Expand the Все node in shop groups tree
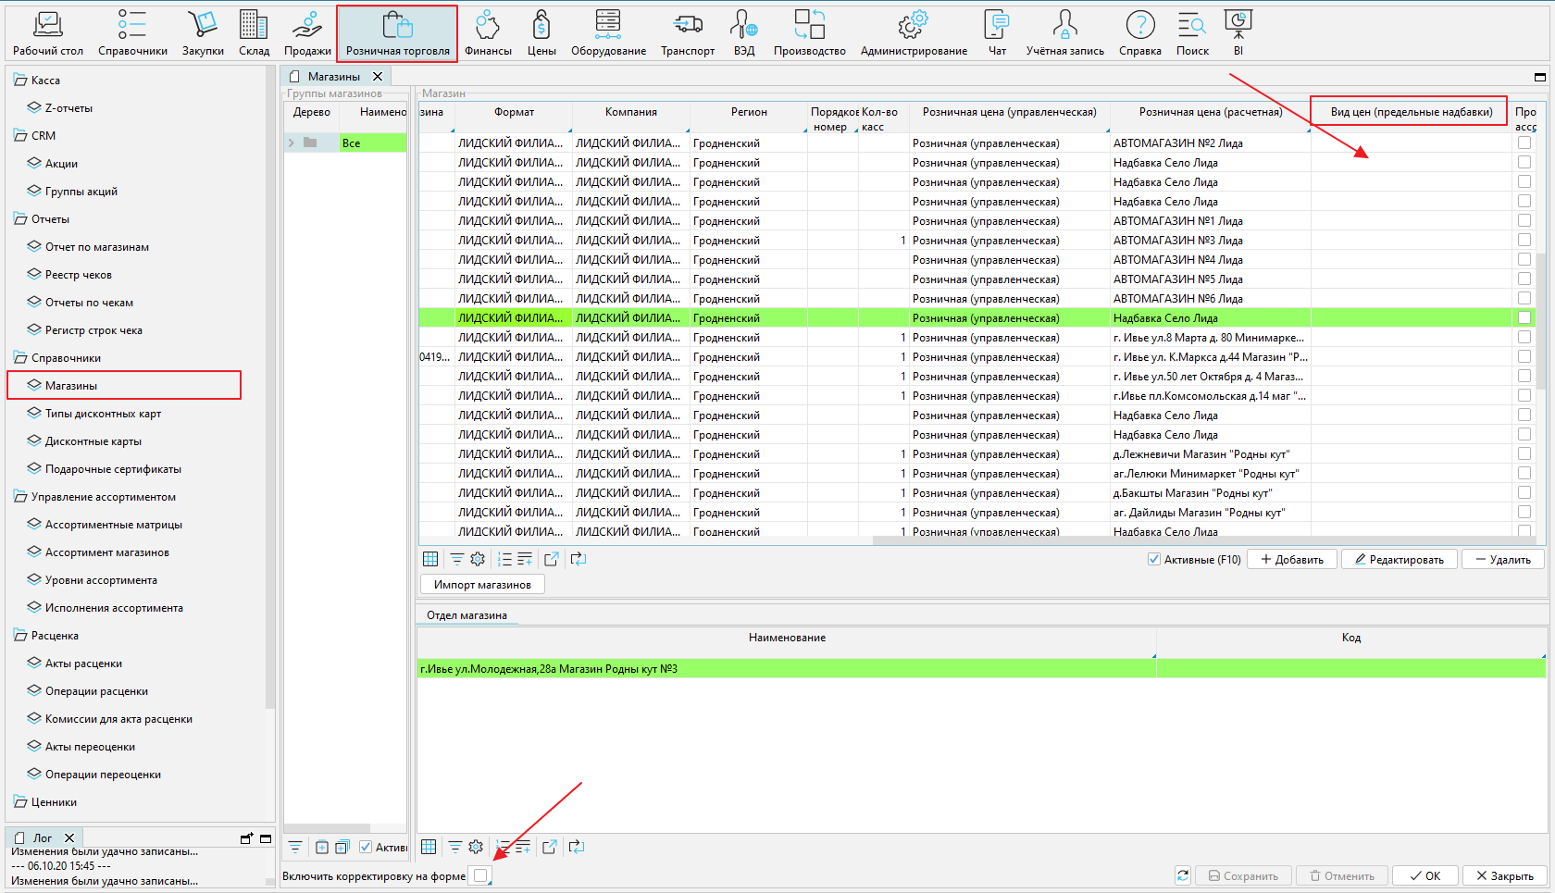Image resolution: width=1555 pixels, height=893 pixels. tap(292, 143)
